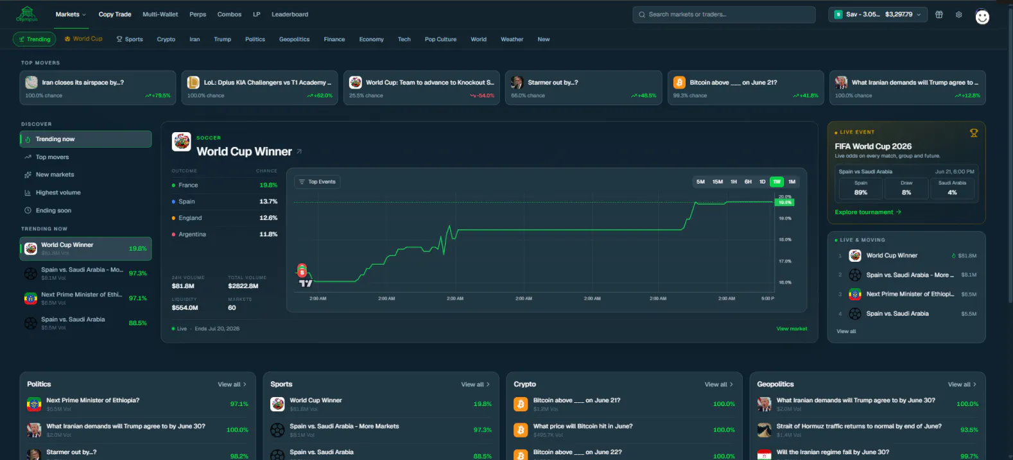
Task: Open View all in Sports panel
Action: [x=475, y=385]
